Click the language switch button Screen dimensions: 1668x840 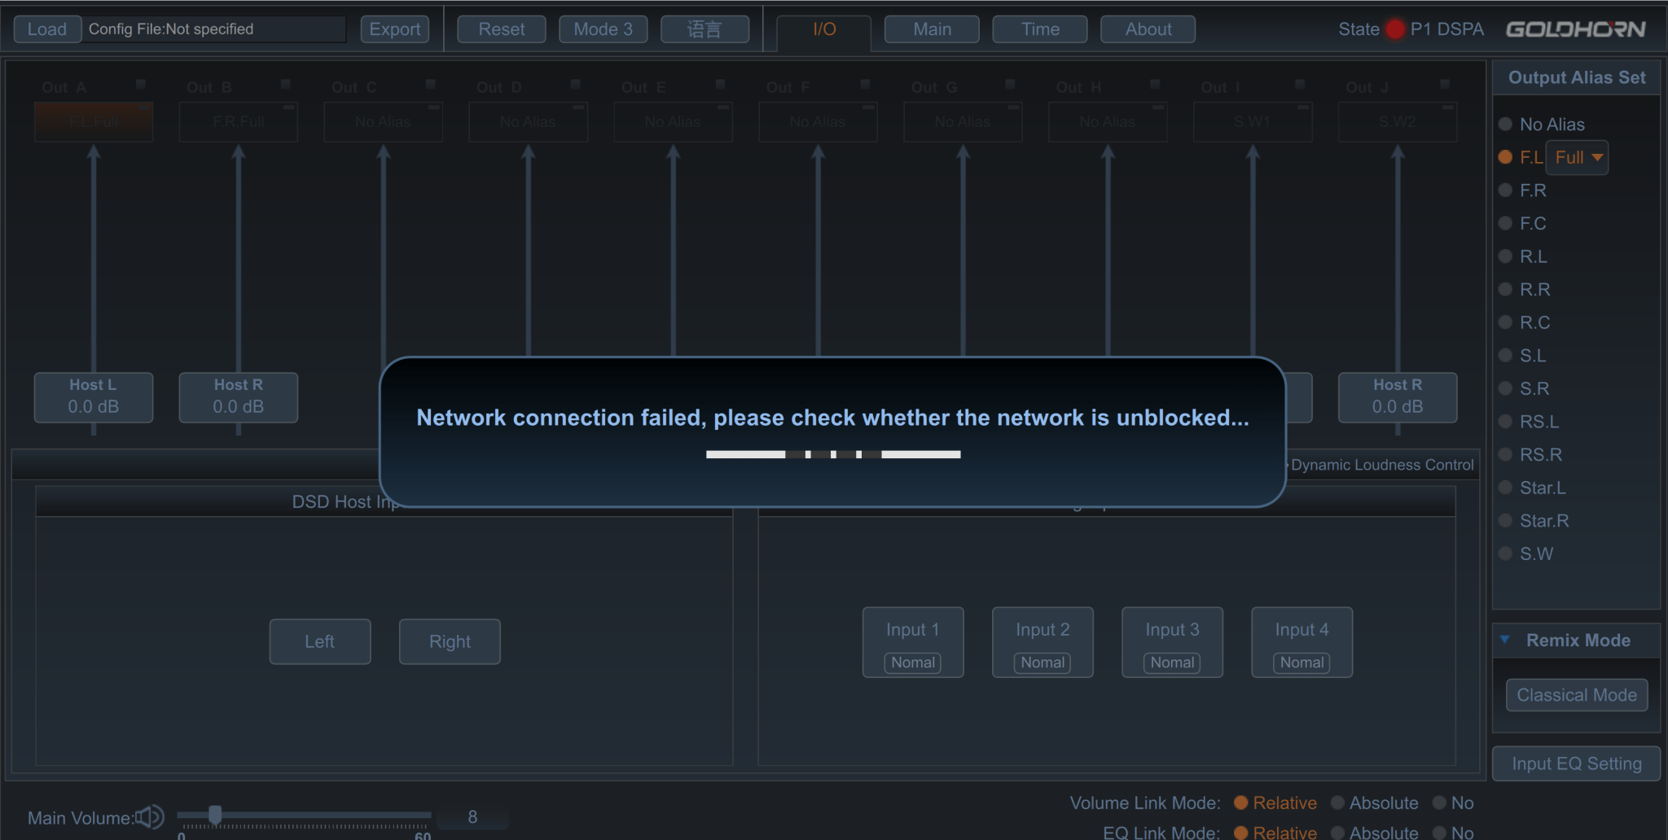705,29
